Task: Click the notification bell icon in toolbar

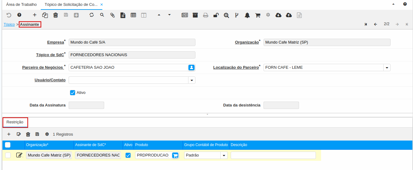Action: pos(247,15)
